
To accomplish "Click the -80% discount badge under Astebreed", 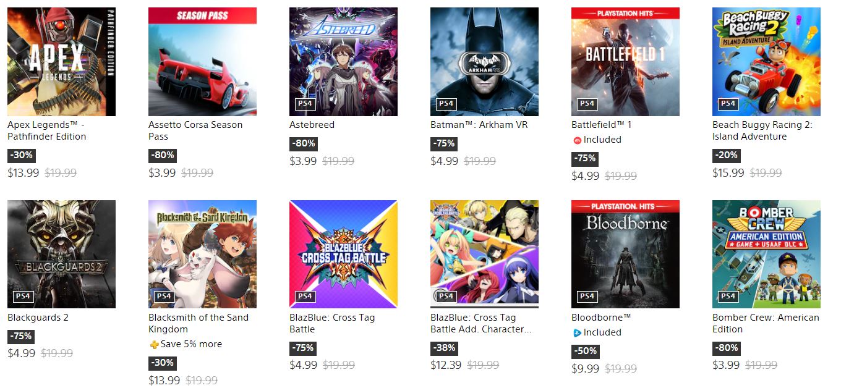I will [302, 143].
